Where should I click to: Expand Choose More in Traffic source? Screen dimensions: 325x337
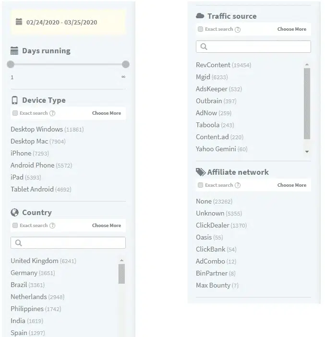(x=292, y=29)
